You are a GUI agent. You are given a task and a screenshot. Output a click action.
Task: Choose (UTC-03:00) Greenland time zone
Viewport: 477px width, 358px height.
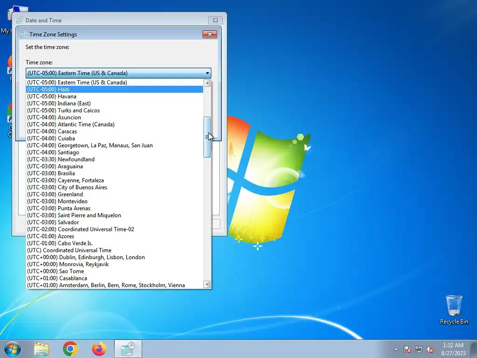pos(115,194)
